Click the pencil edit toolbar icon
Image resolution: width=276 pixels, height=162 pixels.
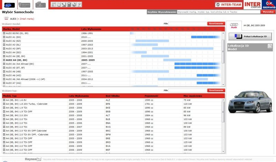pos(64,4)
